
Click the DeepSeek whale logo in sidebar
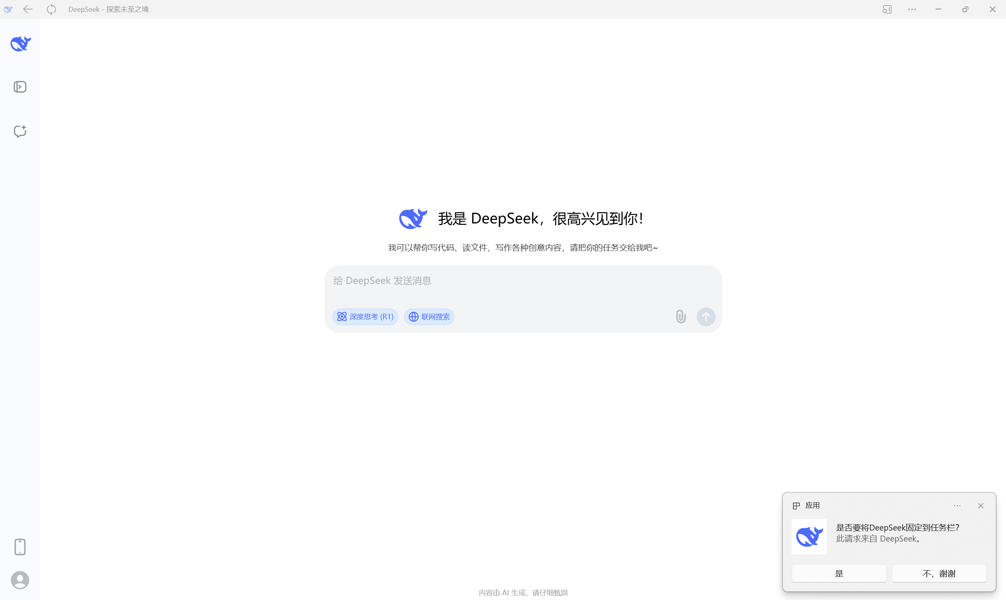click(x=20, y=44)
